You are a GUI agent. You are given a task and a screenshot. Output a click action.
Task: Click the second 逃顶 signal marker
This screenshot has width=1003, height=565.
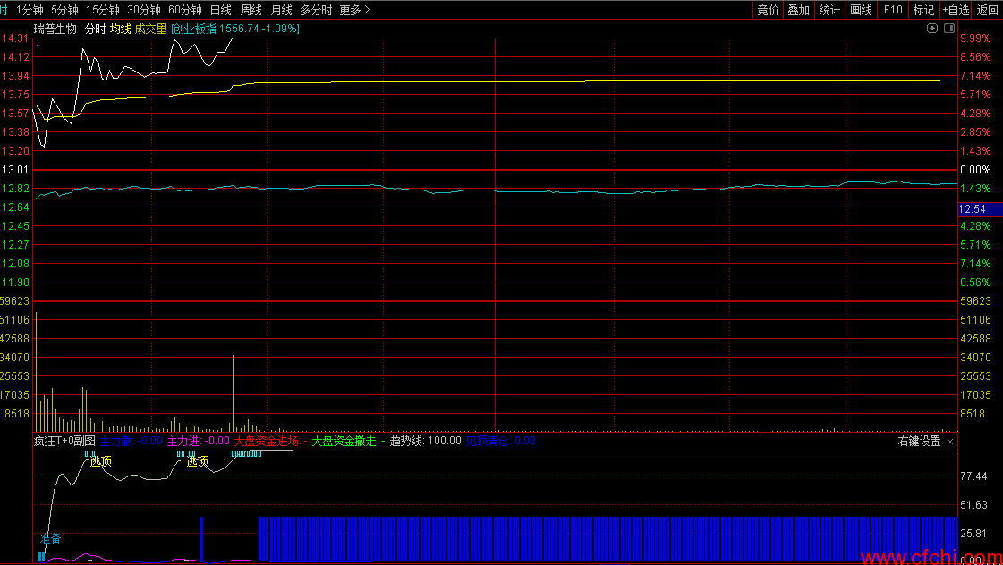pyautogui.click(x=197, y=461)
